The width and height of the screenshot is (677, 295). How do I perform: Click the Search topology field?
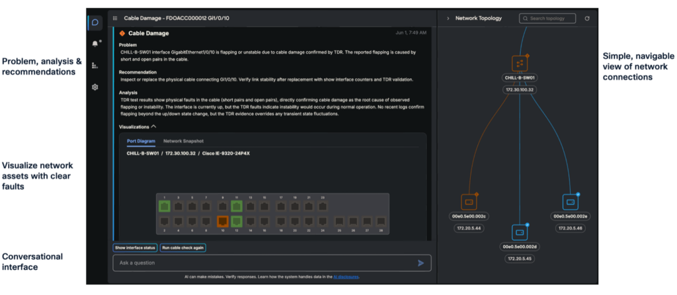click(x=547, y=19)
